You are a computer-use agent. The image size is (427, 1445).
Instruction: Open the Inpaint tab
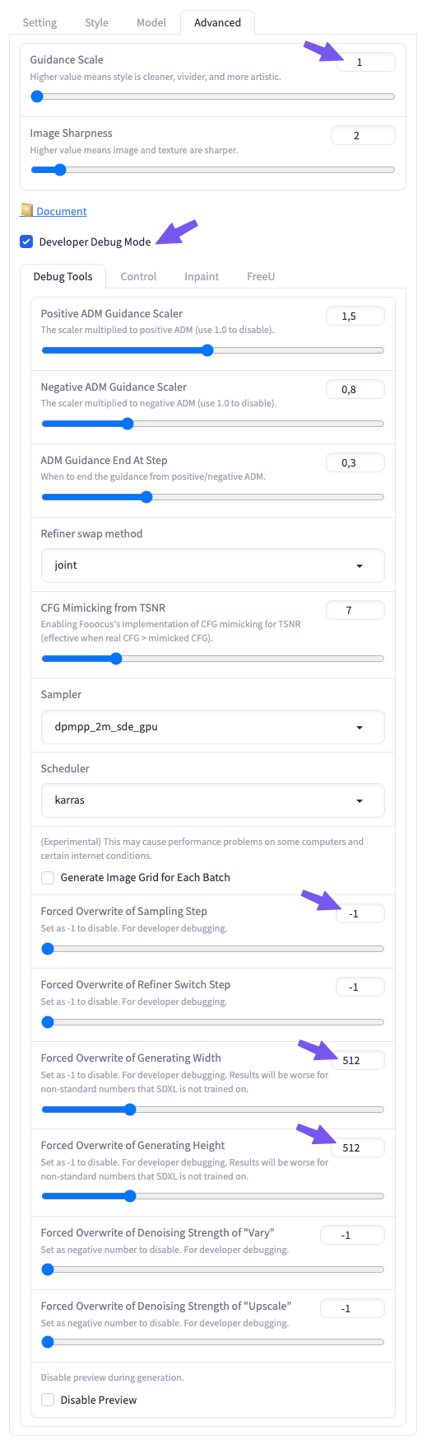click(x=202, y=276)
